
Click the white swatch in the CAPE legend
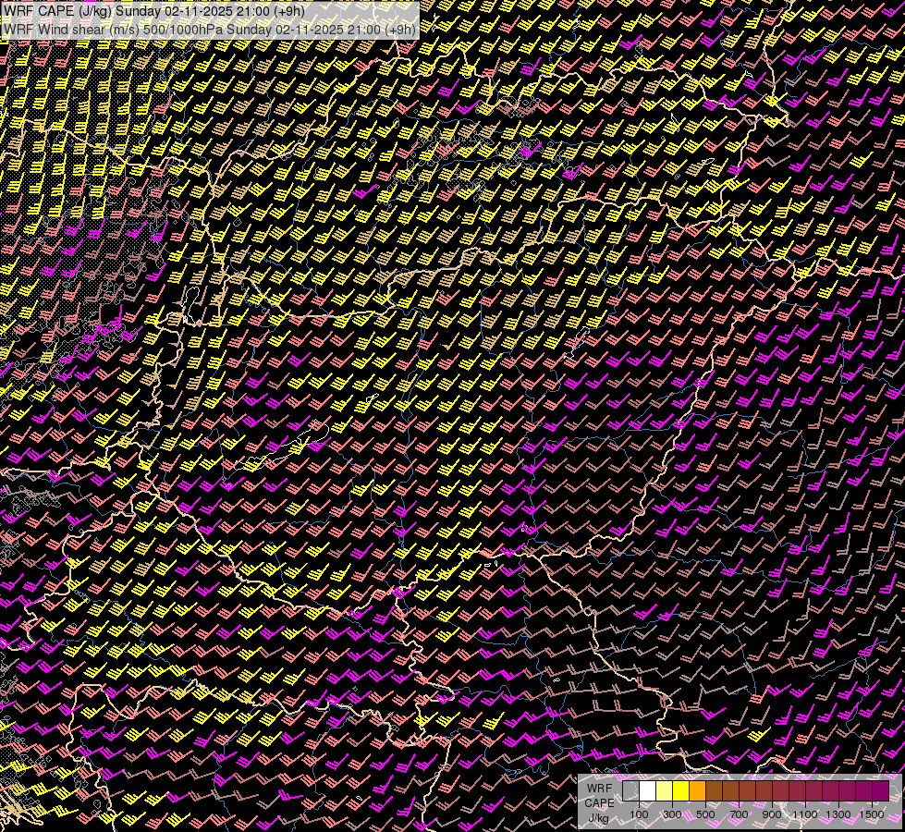[648, 791]
